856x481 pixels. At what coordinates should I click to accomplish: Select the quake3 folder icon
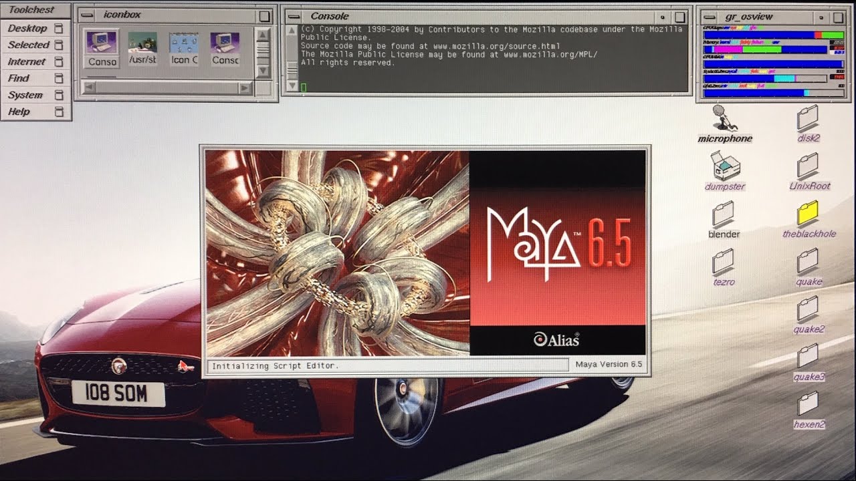tap(809, 362)
